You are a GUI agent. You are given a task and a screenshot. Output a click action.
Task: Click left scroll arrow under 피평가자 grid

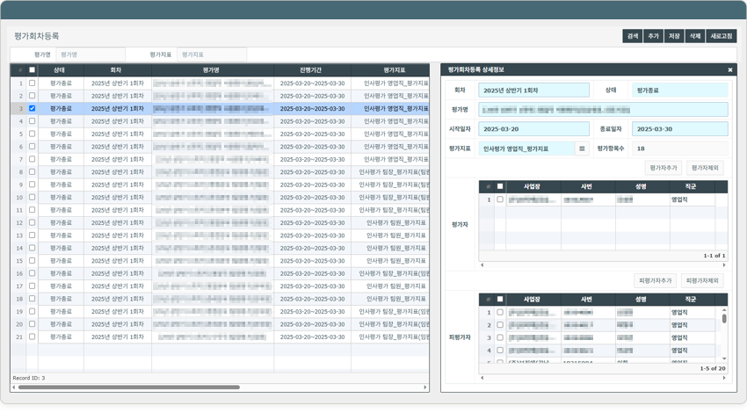(482, 378)
